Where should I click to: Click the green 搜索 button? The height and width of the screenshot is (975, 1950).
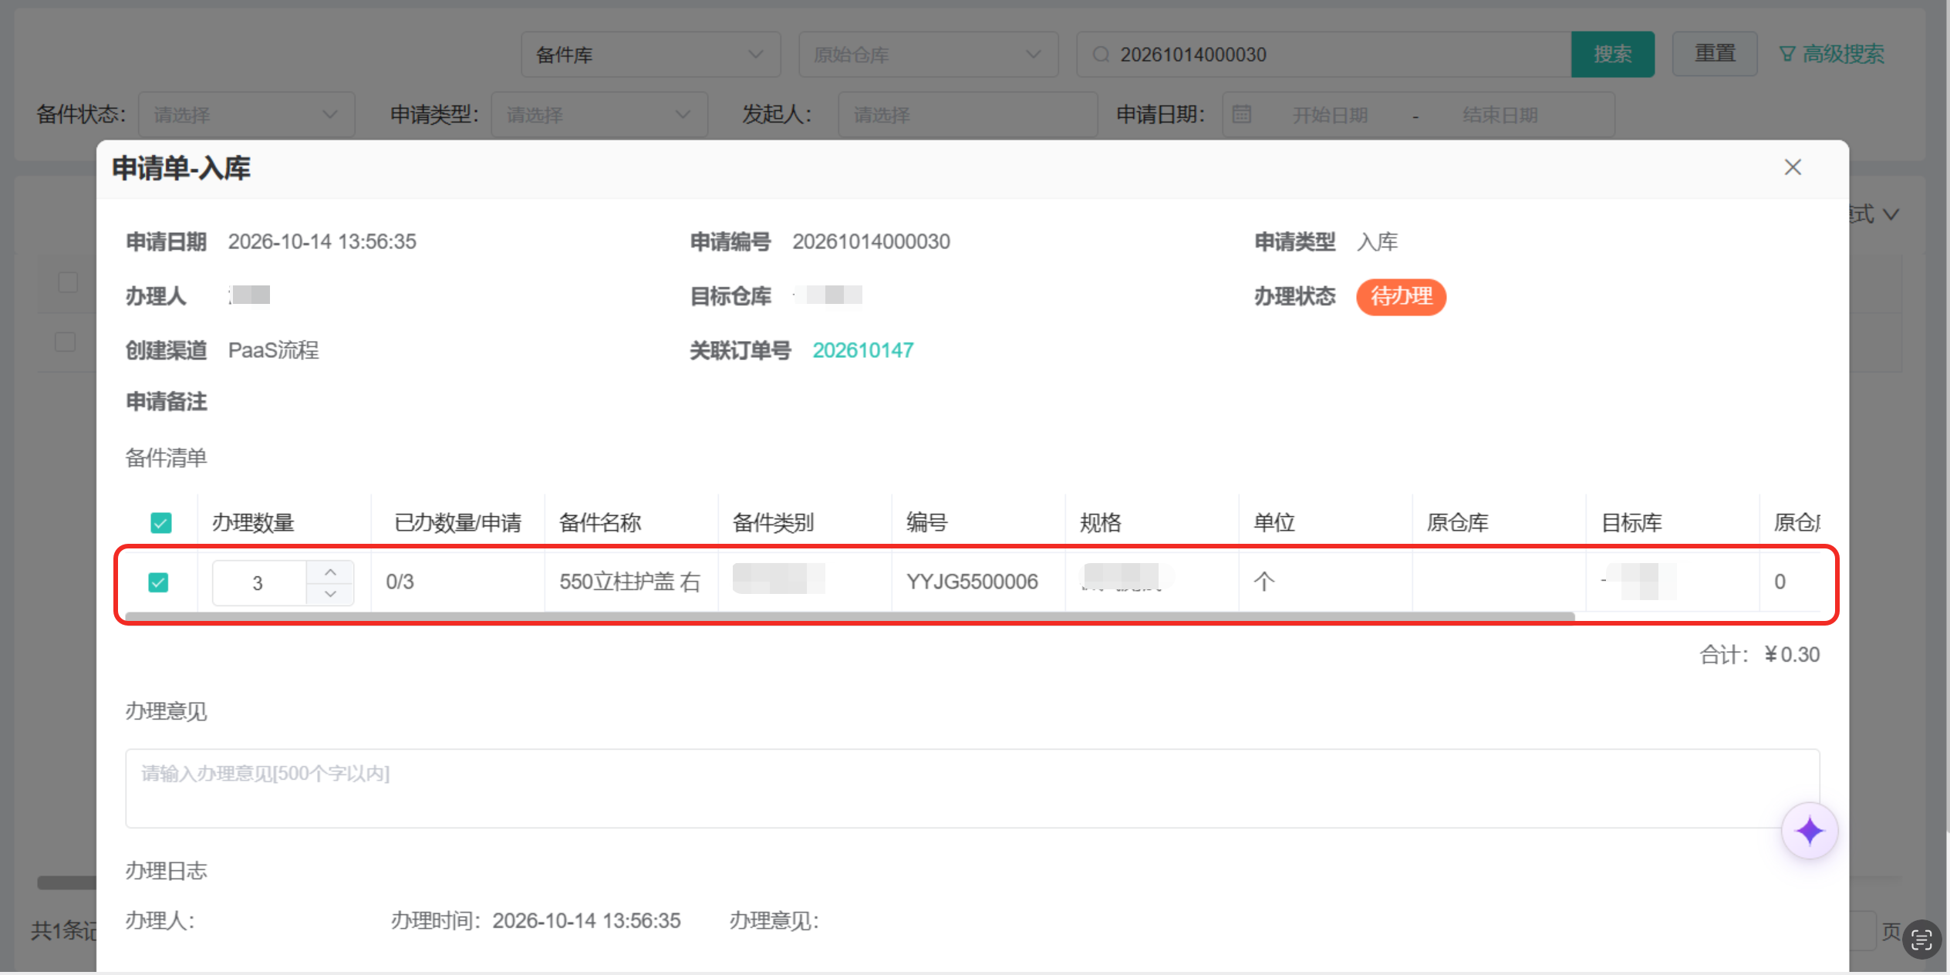click(x=1612, y=55)
